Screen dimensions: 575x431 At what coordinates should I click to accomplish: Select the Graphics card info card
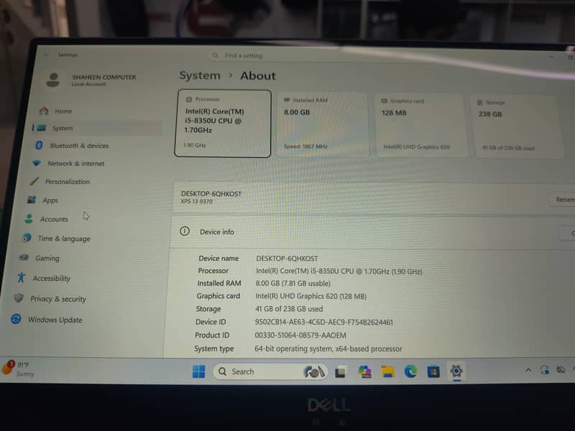(x=420, y=125)
